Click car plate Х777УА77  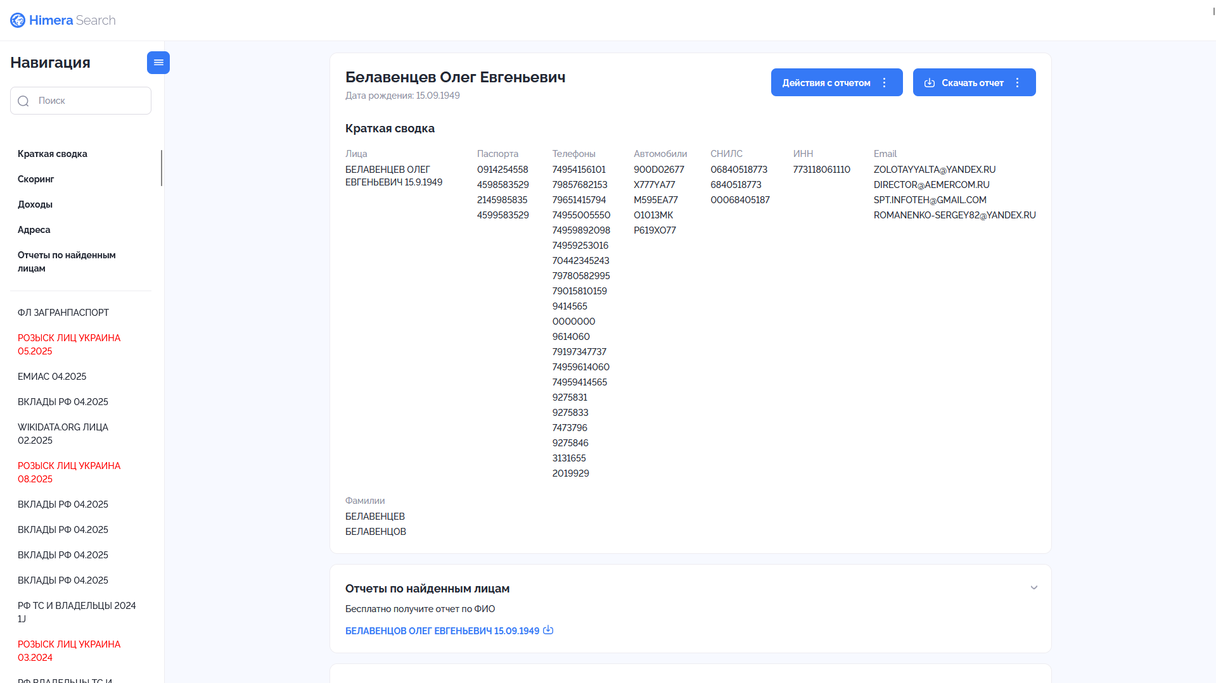(655, 185)
